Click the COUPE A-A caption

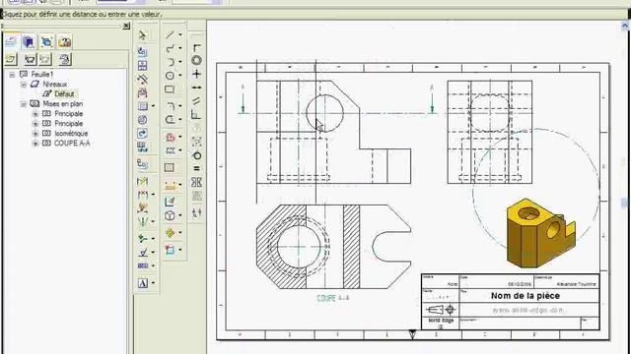tap(333, 298)
